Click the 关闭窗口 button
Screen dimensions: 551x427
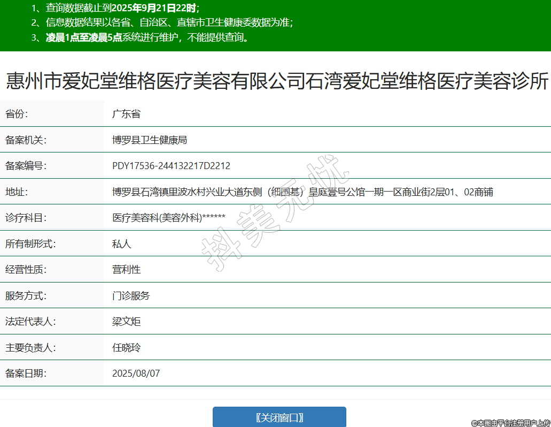point(279,417)
